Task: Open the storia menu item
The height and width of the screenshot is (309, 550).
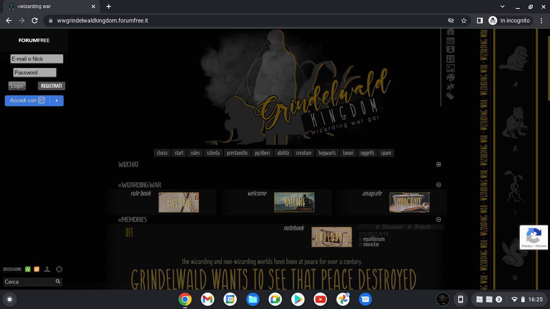Action: (x=162, y=153)
